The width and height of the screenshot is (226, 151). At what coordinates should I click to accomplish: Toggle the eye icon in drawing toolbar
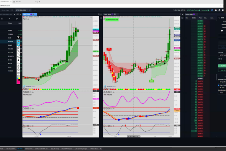18,41
